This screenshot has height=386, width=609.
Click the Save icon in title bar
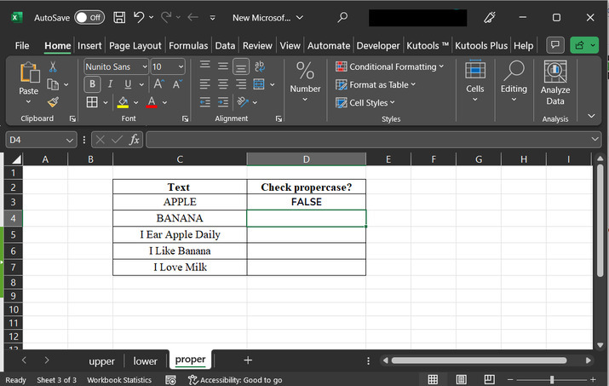(119, 17)
